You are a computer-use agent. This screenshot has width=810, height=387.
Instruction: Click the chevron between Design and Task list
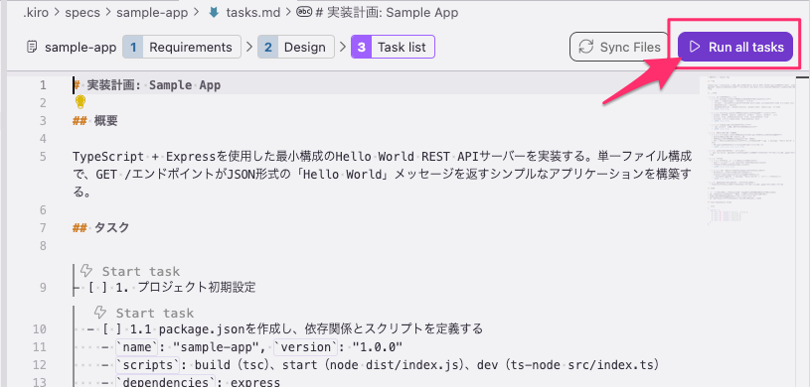tap(343, 47)
